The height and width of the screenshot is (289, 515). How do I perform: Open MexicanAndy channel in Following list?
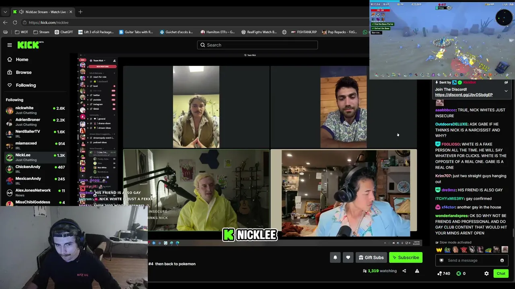tap(35, 181)
